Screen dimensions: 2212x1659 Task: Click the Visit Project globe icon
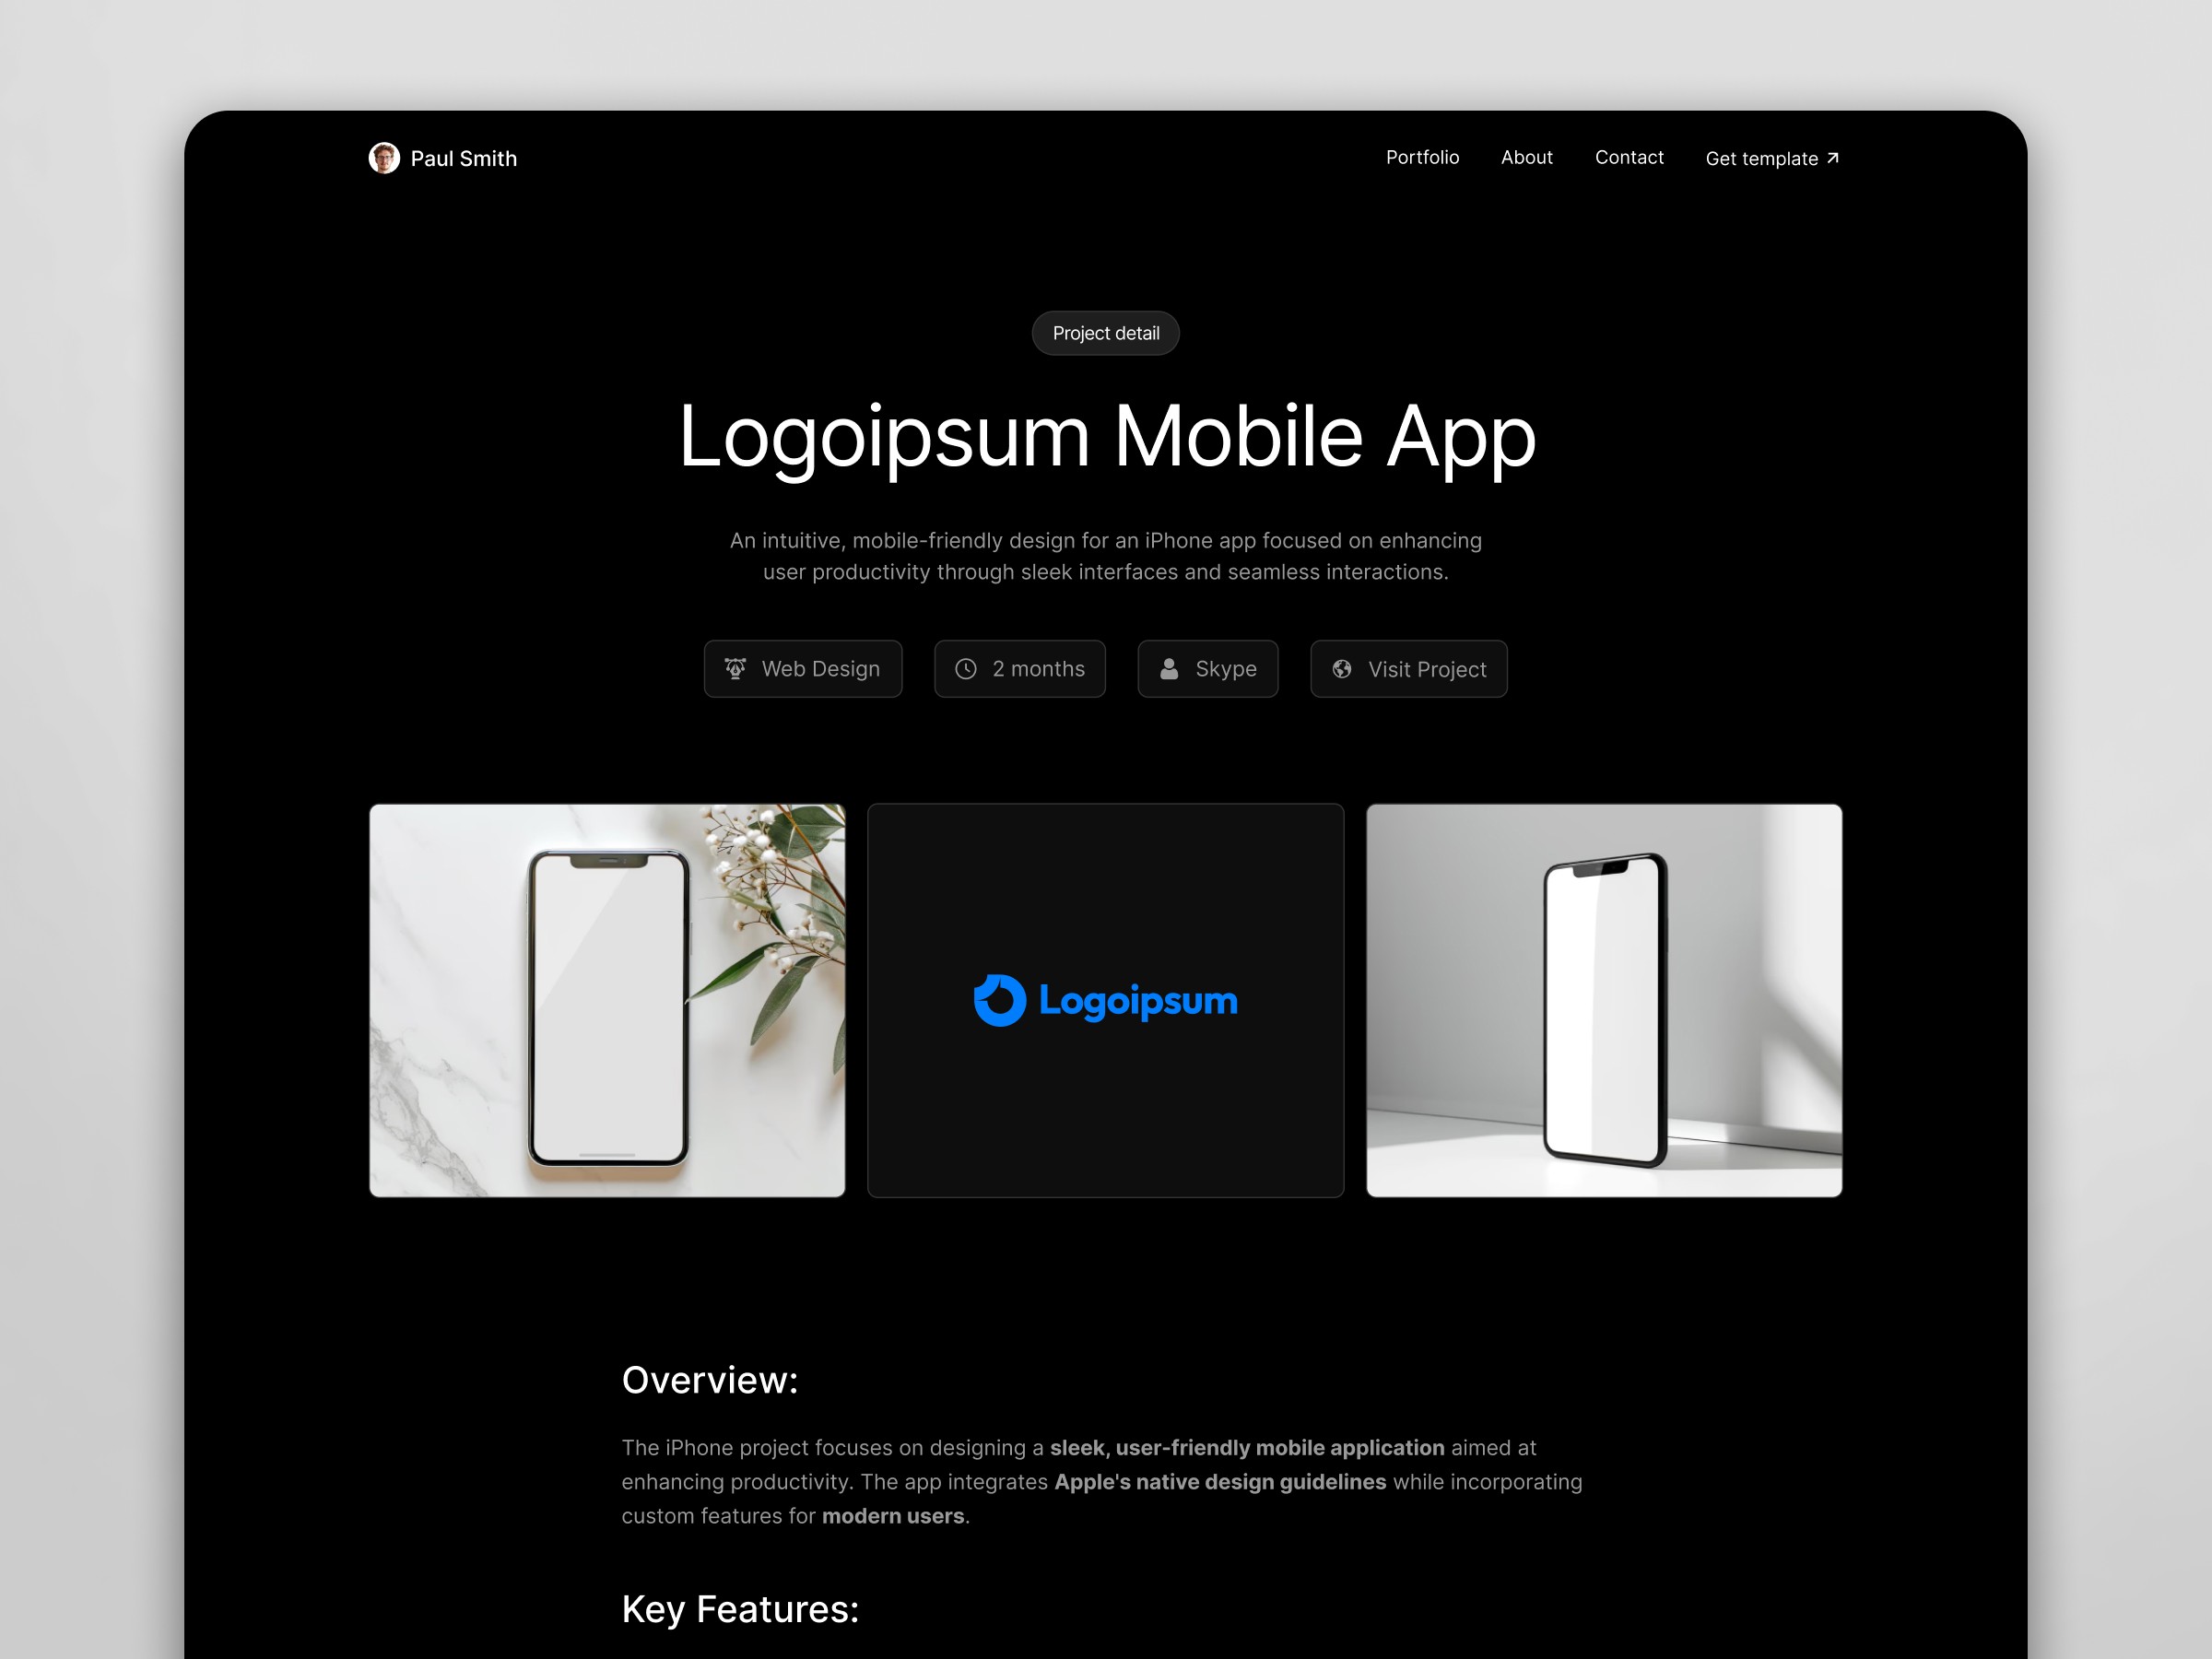click(x=1341, y=669)
